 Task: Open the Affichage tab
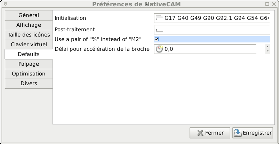click(29, 25)
